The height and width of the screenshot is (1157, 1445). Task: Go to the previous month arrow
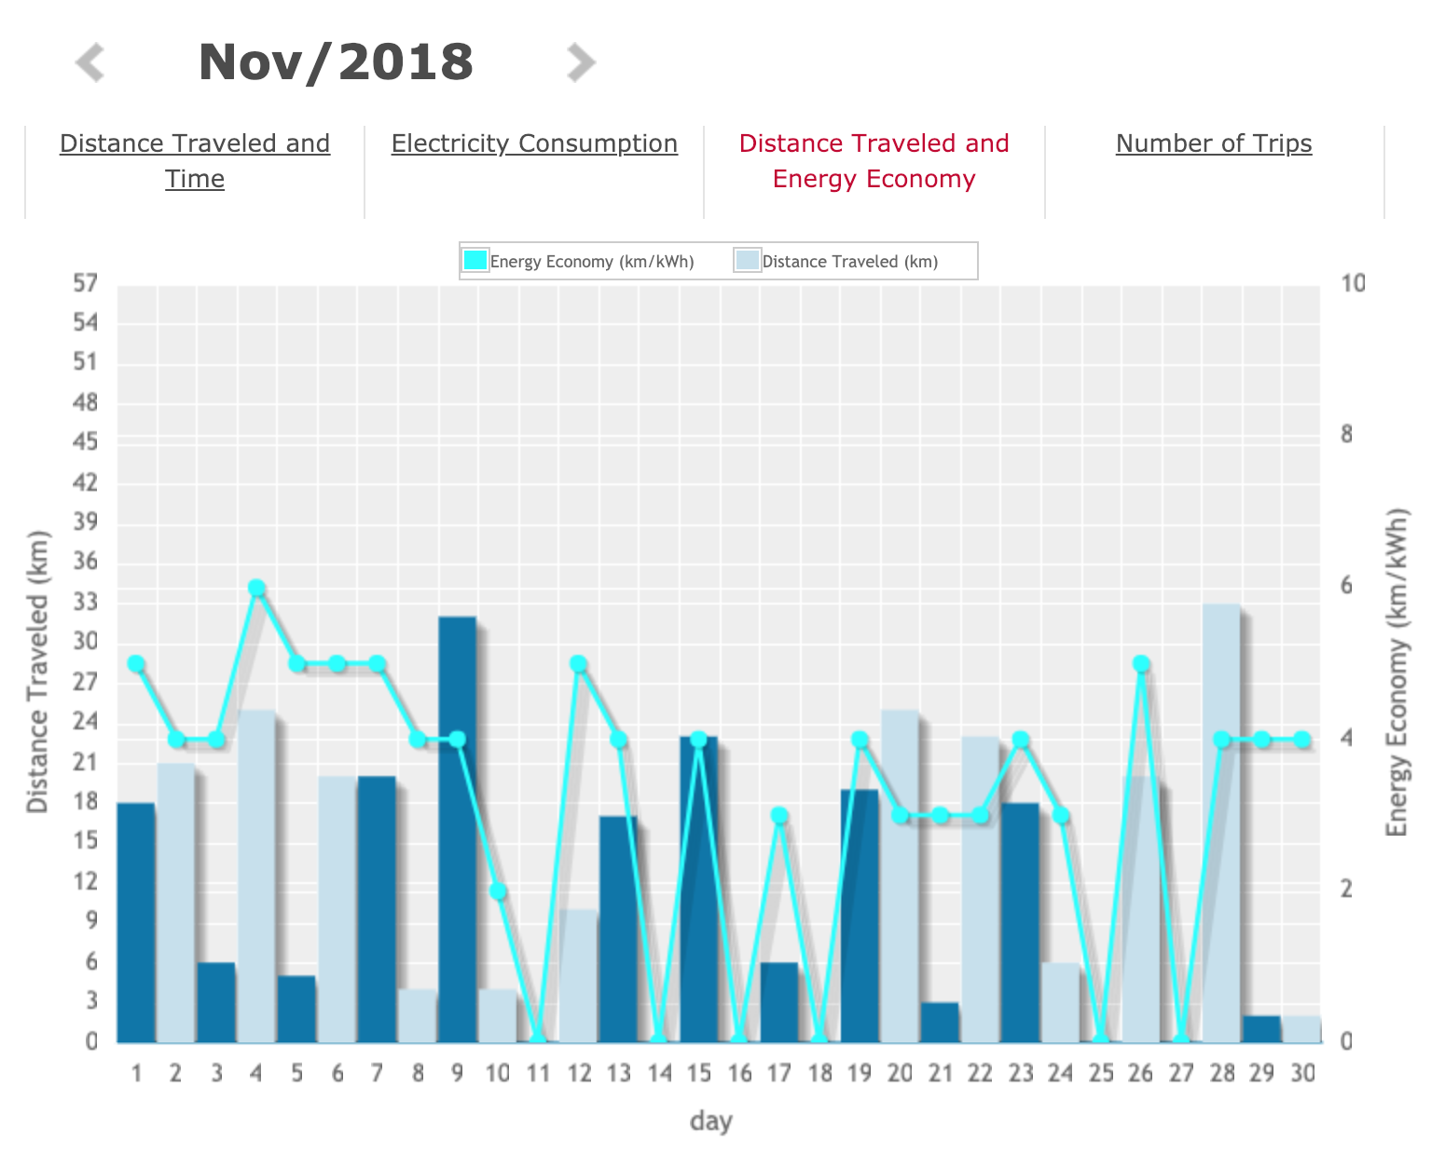(x=90, y=63)
